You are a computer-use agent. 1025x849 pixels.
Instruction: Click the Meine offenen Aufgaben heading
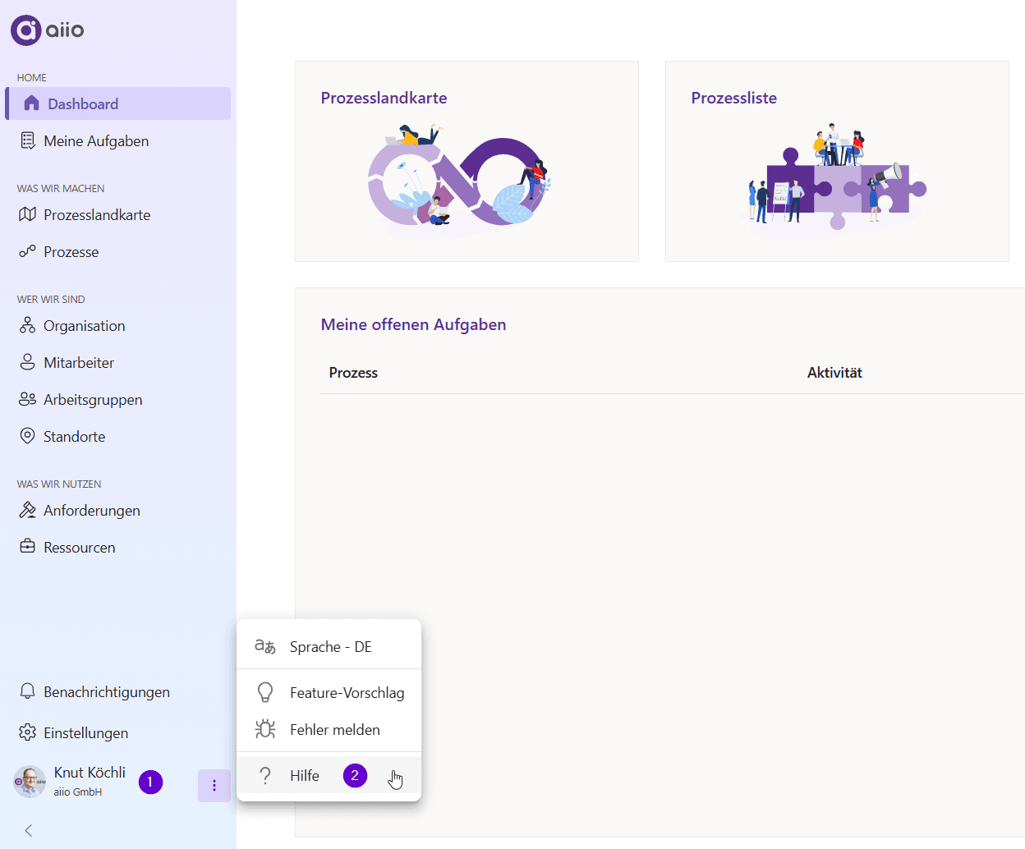pyautogui.click(x=413, y=324)
